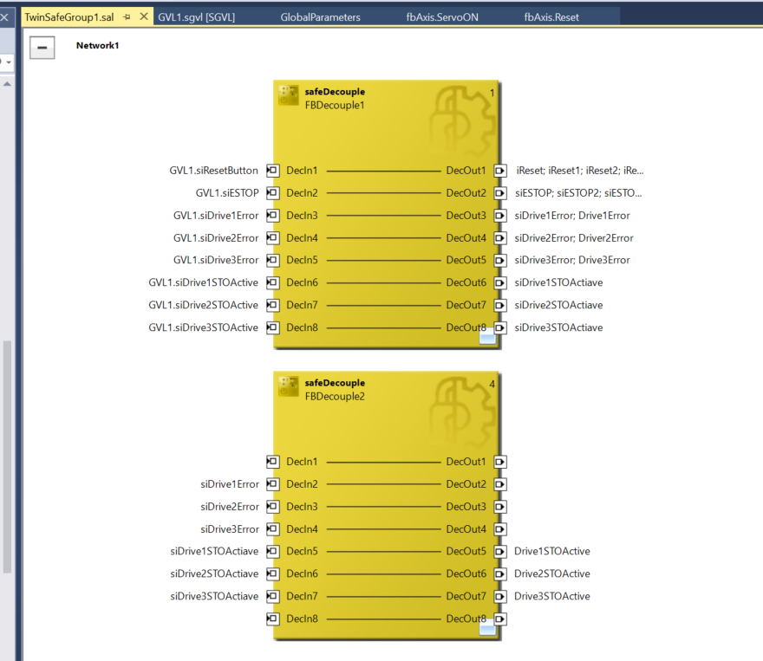Click FBDecouple1 DecIn5 input port icon
This screenshot has height=661, width=763.
click(273, 260)
